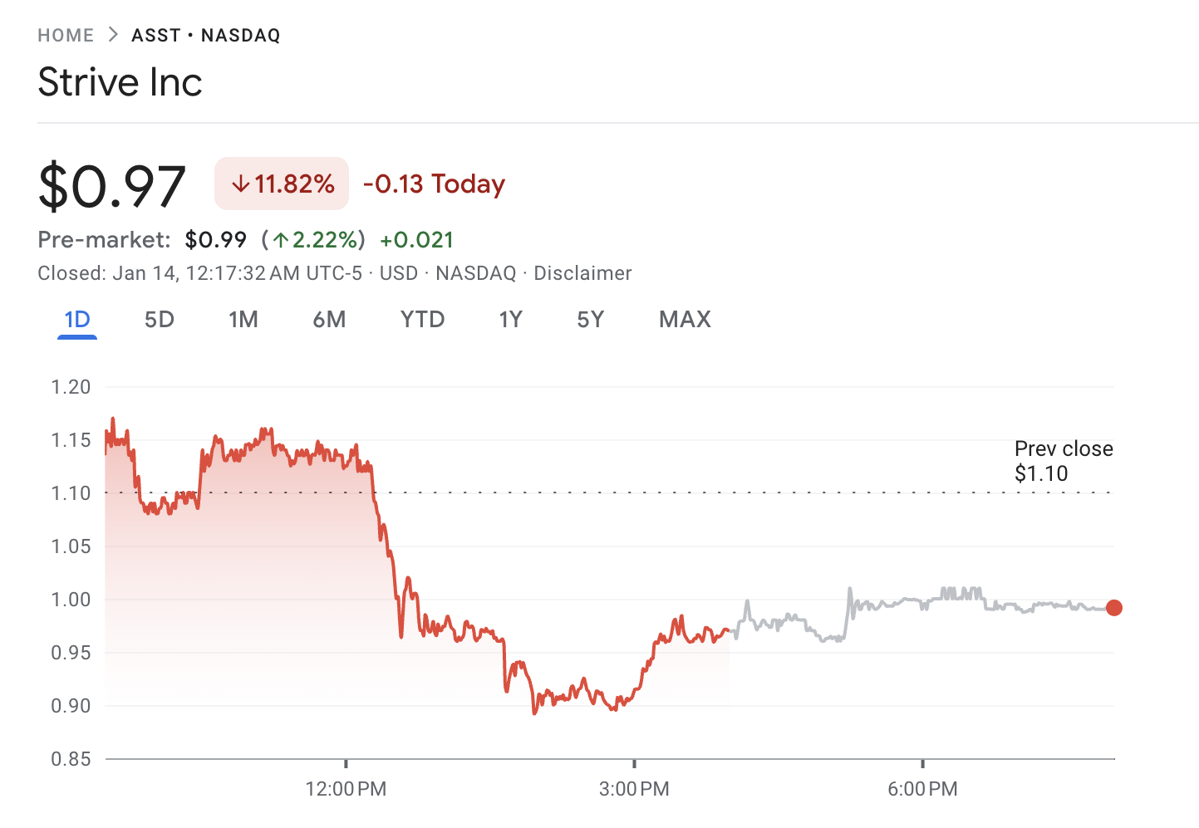The width and height of the screenshot is (1199, 828).
Task: Select the MAX range tab
Action: click(x=685, y=320)
